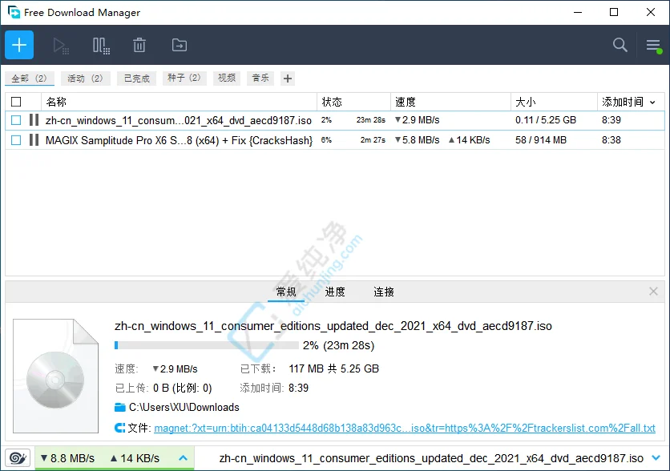This screenshot has height=471, width=670.
Task: Toggle select-all checkbox in header
Action: [x=16, y=102]
